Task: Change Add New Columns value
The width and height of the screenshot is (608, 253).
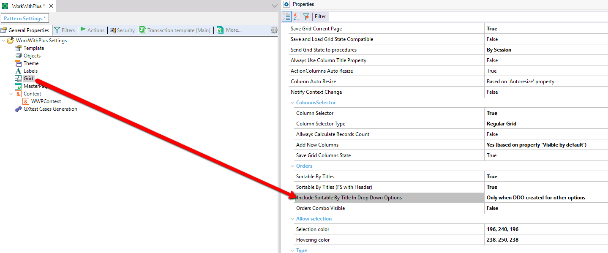Action: [546, 145]
